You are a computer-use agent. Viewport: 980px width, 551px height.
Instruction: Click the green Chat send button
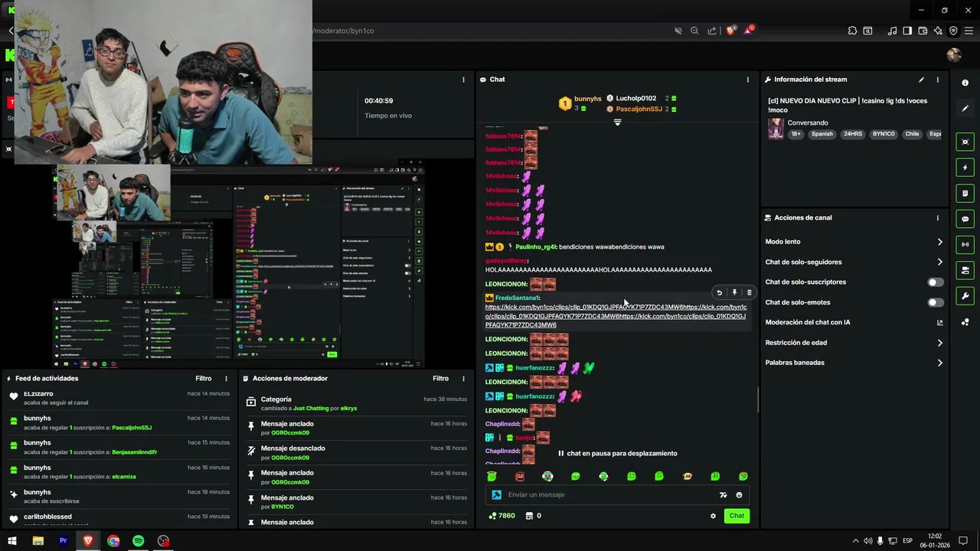click(737, 516)
